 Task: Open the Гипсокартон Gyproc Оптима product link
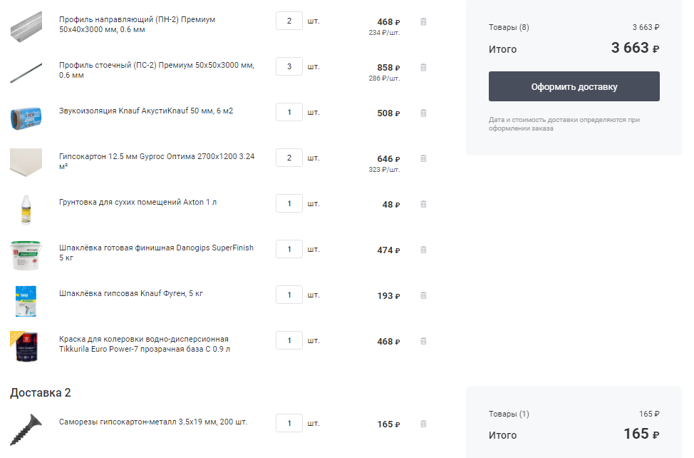coord(157,161)
